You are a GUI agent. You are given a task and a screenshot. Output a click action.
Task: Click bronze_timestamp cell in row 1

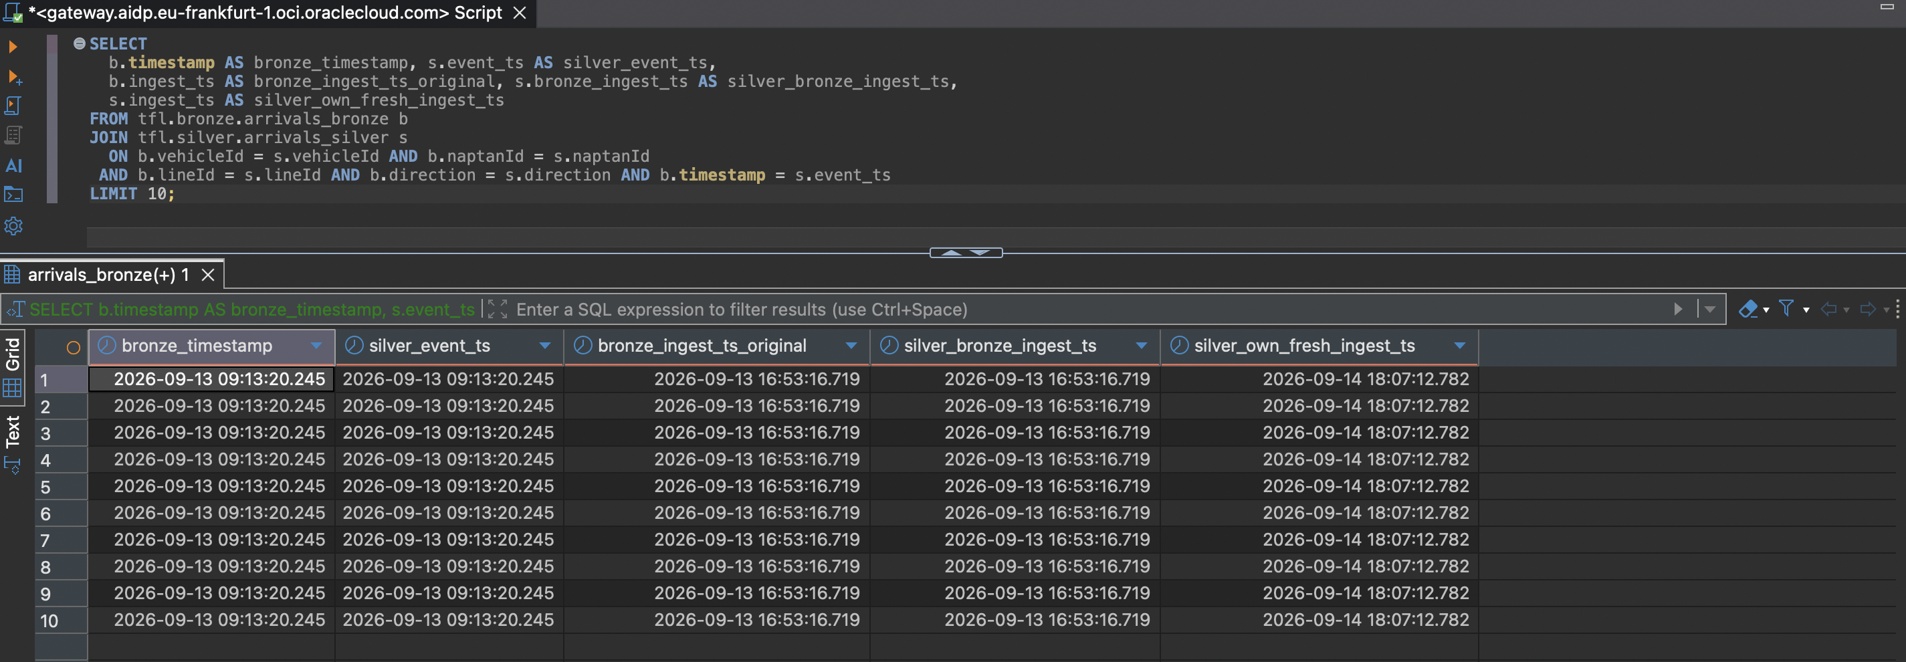coord(211,379)
